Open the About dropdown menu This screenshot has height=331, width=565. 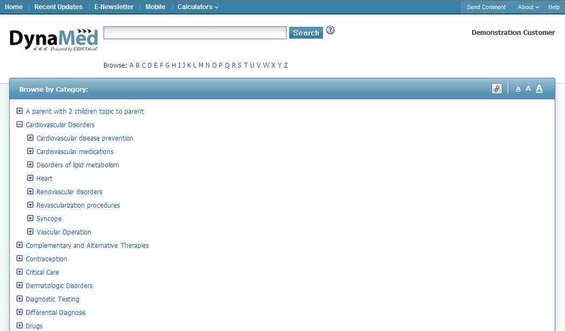(529, 7)
